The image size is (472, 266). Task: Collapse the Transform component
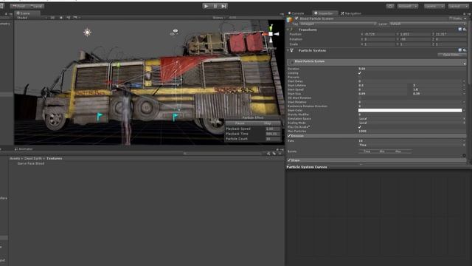pyautogui.click(x=288, y=30)
